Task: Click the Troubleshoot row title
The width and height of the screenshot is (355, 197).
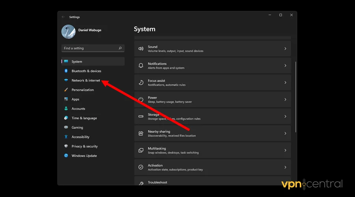Action: point(157,182)
